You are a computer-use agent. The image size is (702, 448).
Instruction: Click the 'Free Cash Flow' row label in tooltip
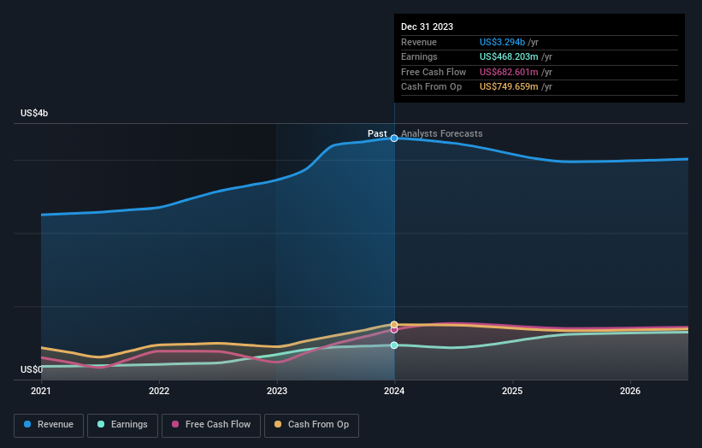coord(434,72)
